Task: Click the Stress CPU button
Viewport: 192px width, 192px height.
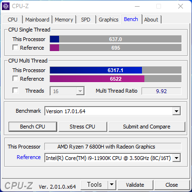Action: 82,127
